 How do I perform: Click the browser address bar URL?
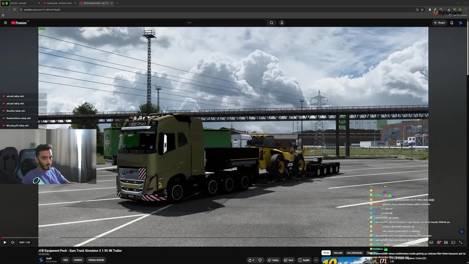click(x=42, y=10)
